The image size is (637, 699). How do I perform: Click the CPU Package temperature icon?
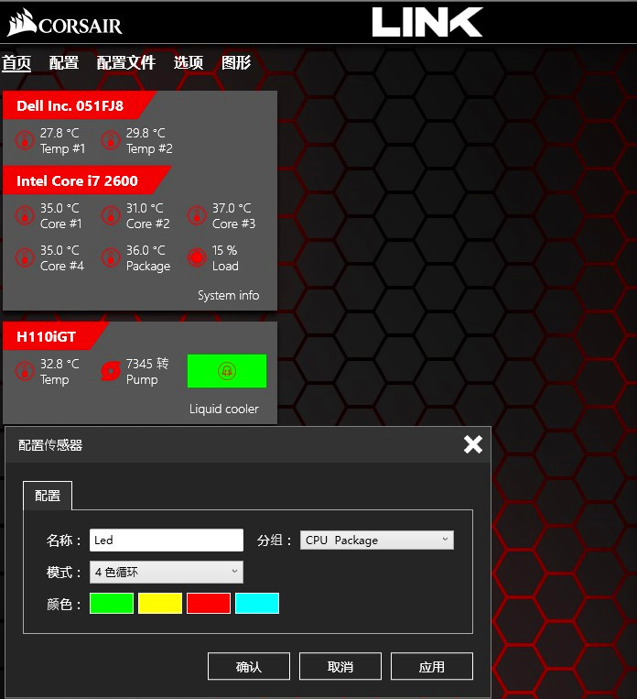111,257
